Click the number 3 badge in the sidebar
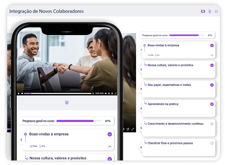225x165 pixels. 141,89
